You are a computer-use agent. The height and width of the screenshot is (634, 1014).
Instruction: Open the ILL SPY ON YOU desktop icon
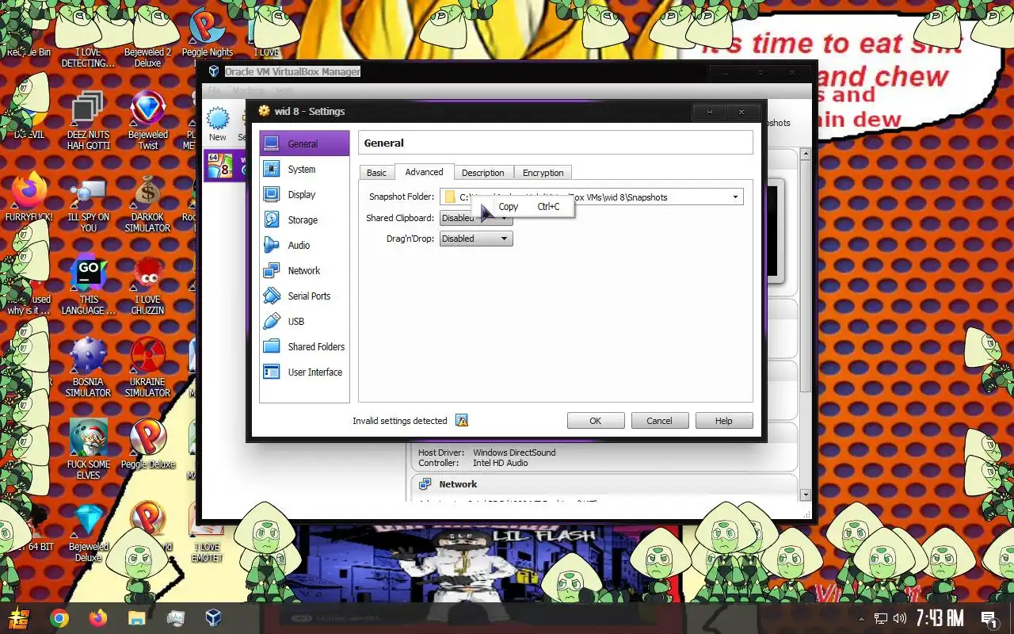[88, 204]
